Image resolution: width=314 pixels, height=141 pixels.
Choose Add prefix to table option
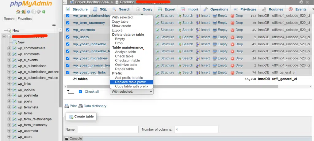[x=132, y=78]
